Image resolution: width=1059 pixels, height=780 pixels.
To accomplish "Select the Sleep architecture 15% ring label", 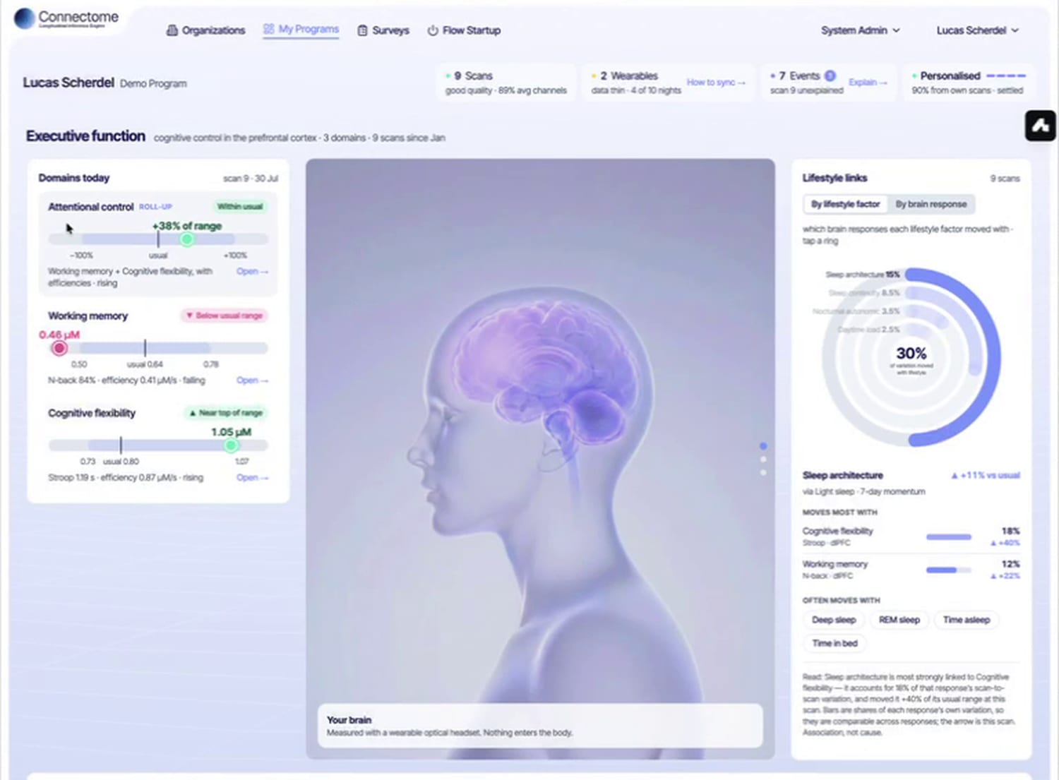I will click(x=863, y=275).
